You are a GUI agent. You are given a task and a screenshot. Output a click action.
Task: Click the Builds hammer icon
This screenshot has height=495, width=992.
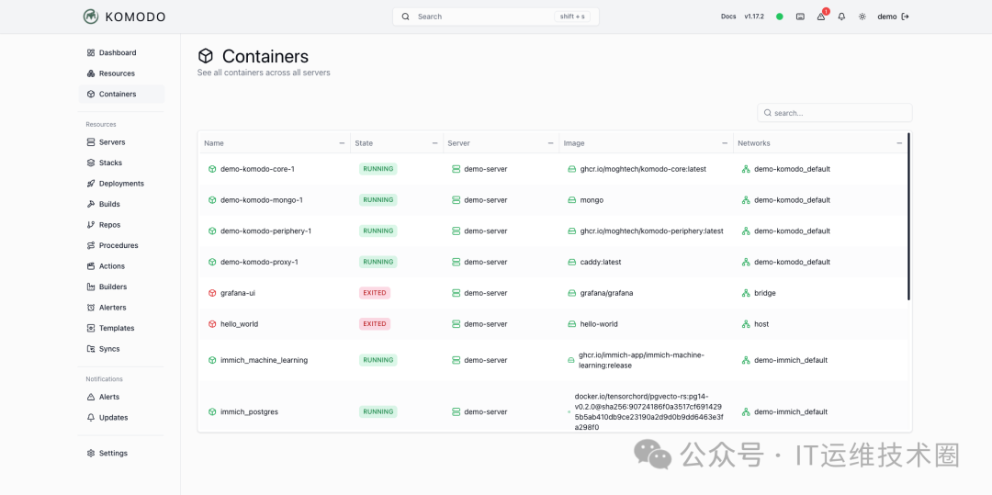tap(91, 204)
